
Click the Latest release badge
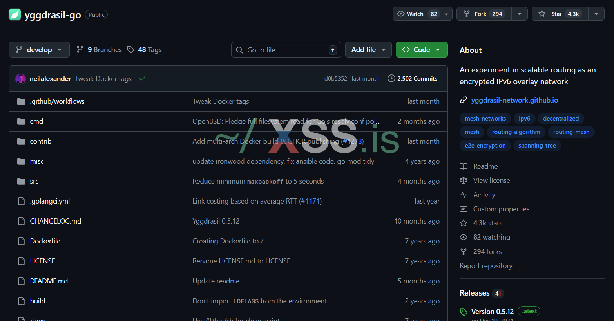529,311
